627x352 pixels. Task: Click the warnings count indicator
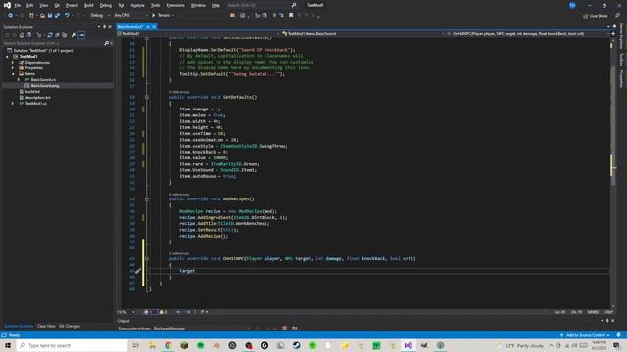164,312
